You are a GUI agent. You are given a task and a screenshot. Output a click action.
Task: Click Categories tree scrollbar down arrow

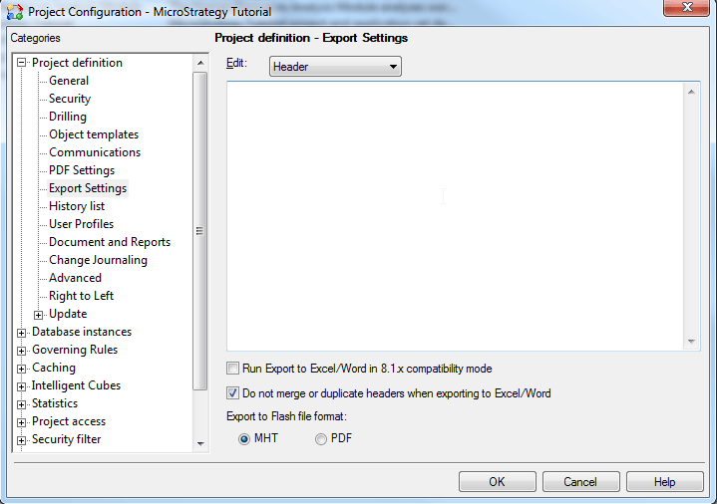[x=200, y=443]
